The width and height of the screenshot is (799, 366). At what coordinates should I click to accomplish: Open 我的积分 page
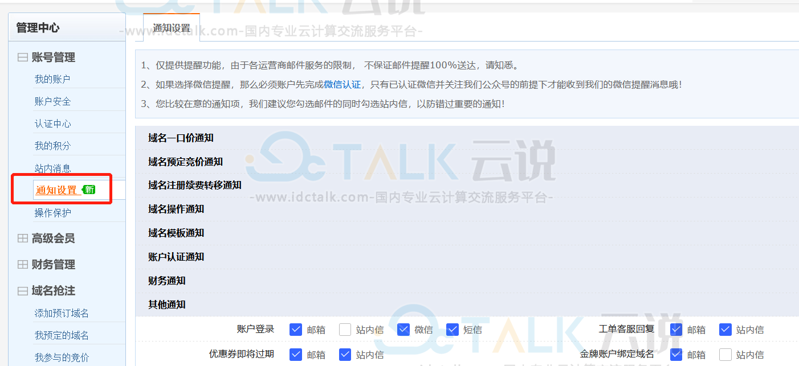point(52,146)
